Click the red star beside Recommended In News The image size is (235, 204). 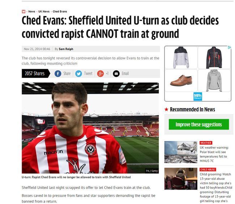[166, 110]
